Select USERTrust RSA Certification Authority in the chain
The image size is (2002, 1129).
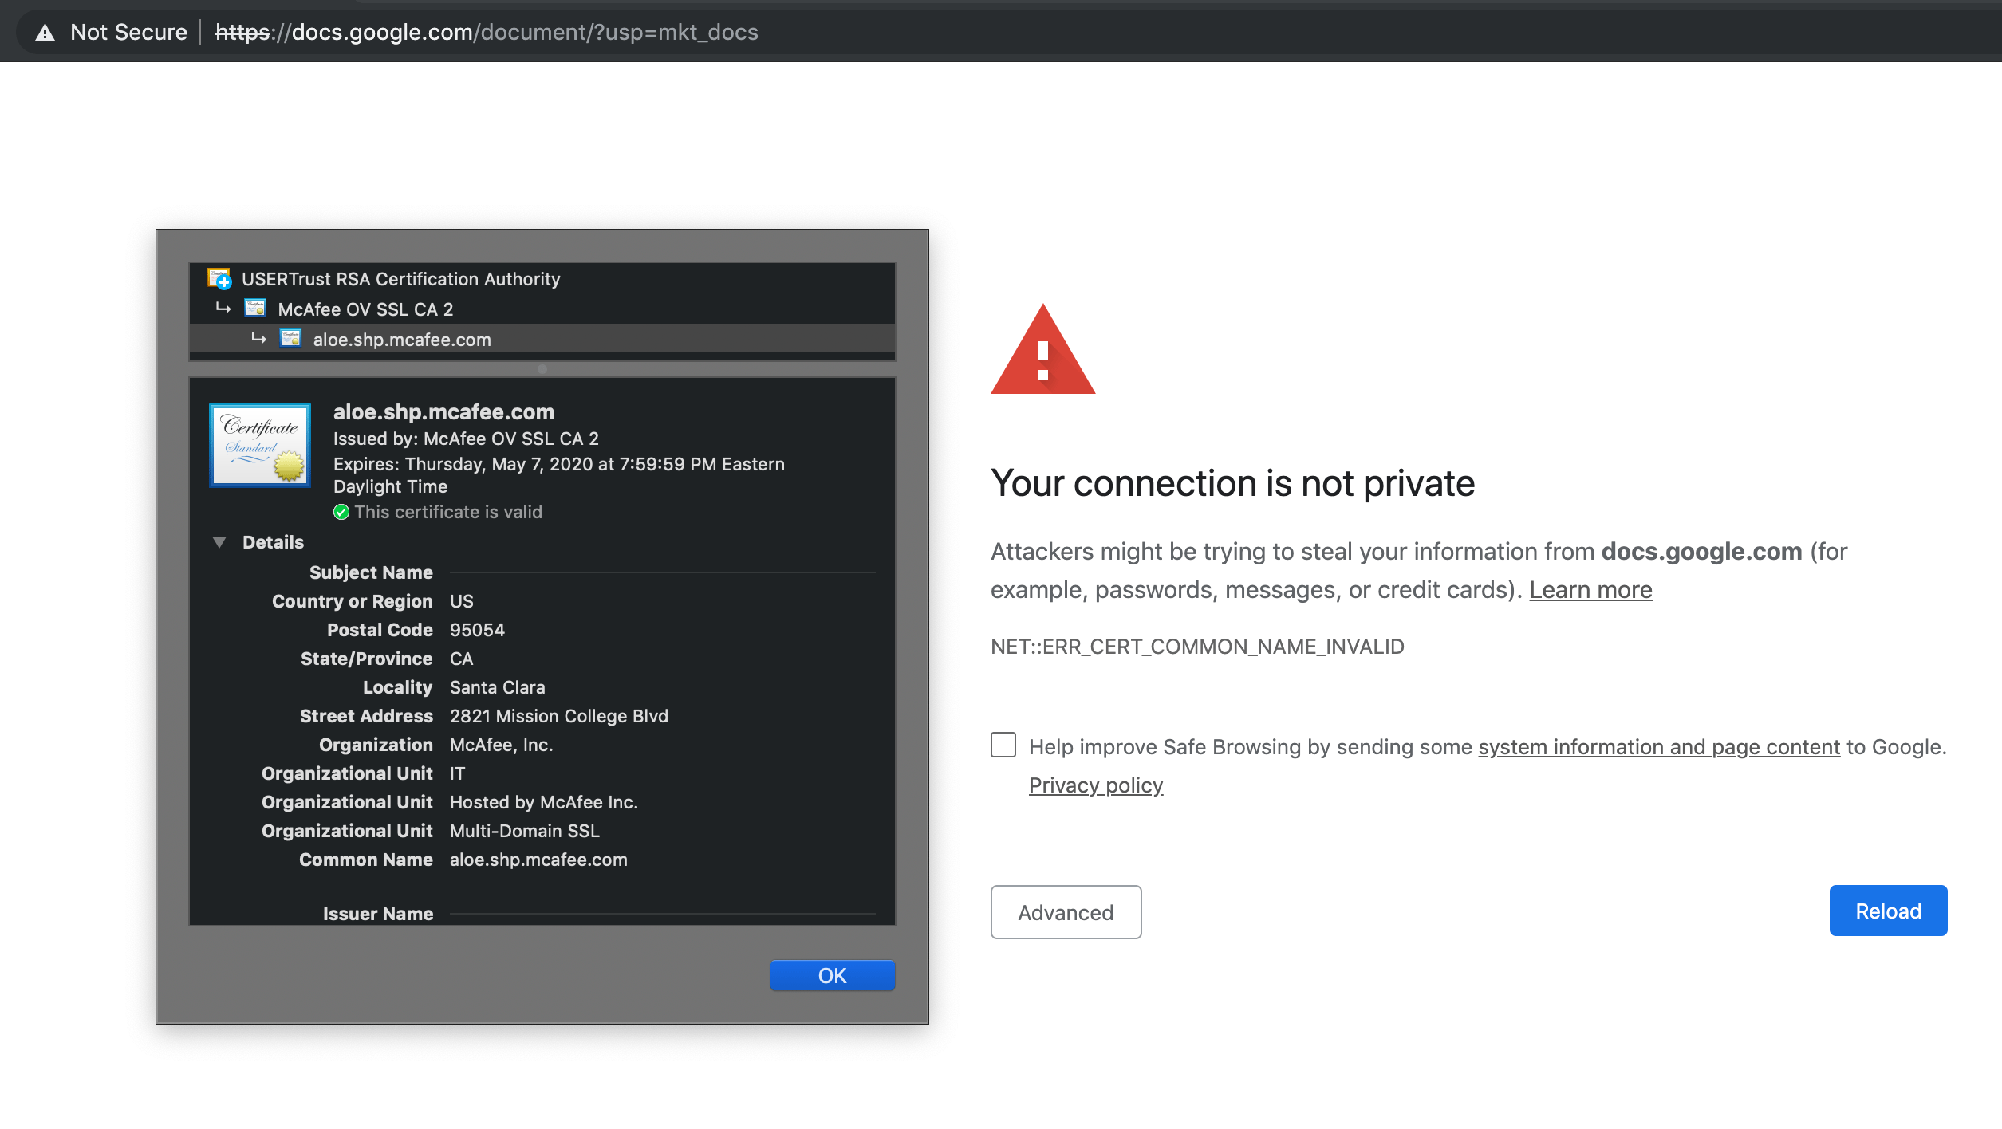[400, 279]
